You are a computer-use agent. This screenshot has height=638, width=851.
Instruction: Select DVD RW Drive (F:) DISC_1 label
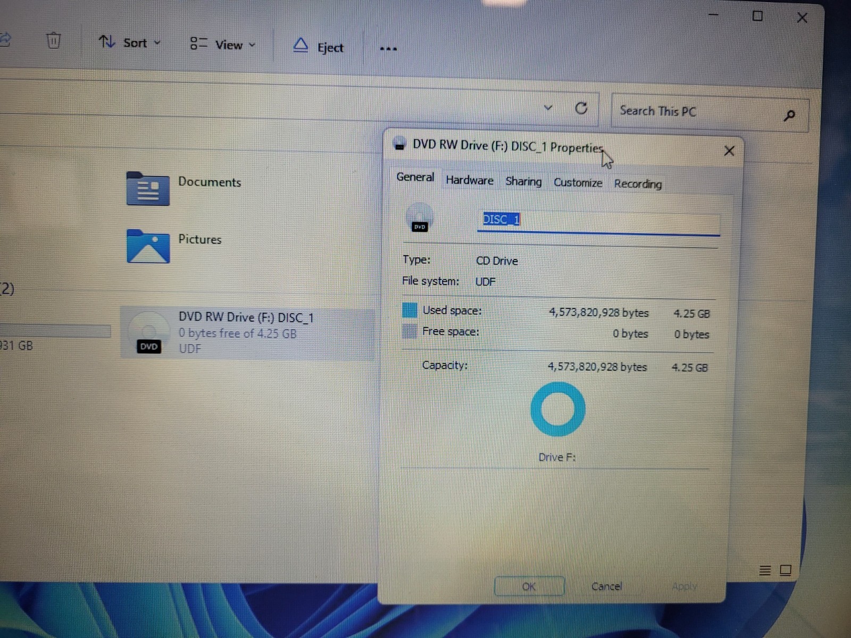pos(246,317)
